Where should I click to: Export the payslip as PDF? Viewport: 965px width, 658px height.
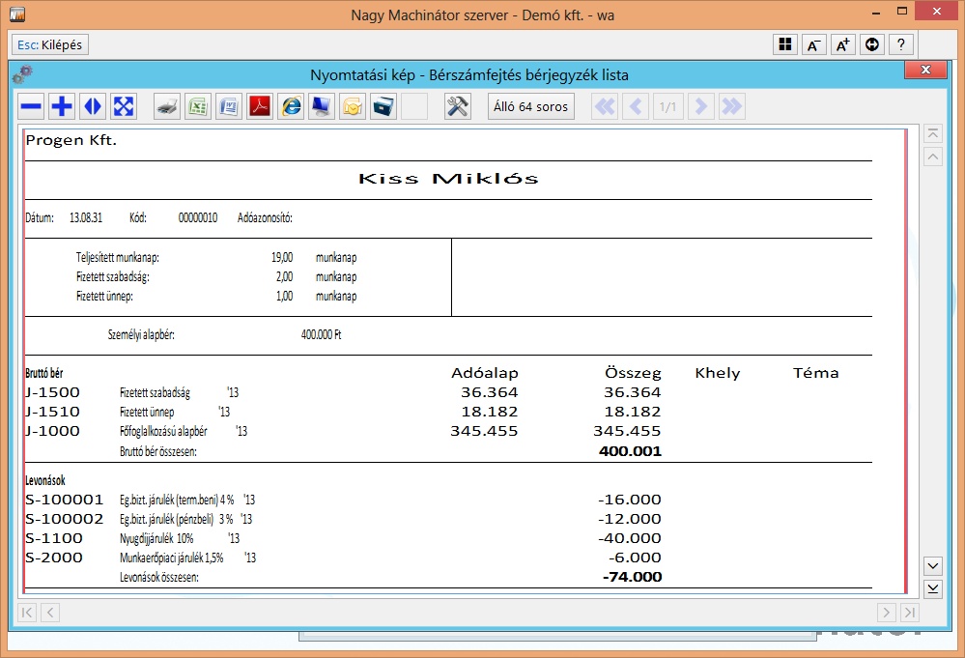(260, 106)
